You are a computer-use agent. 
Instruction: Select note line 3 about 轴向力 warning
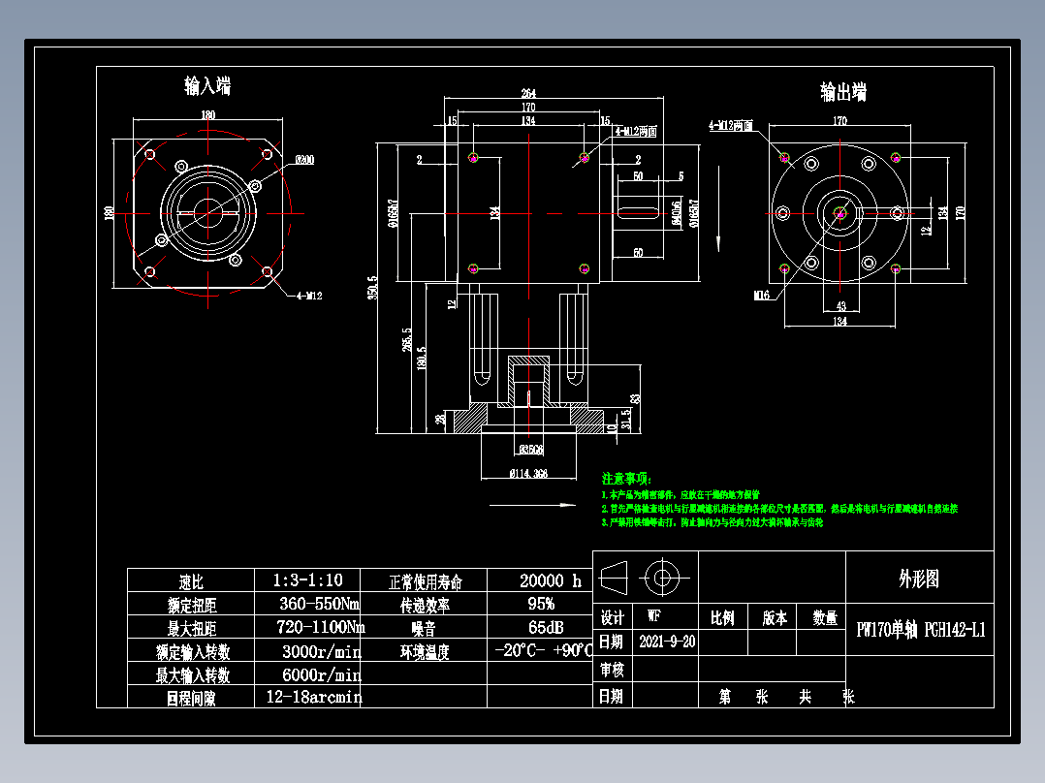[x=712, y=521]
